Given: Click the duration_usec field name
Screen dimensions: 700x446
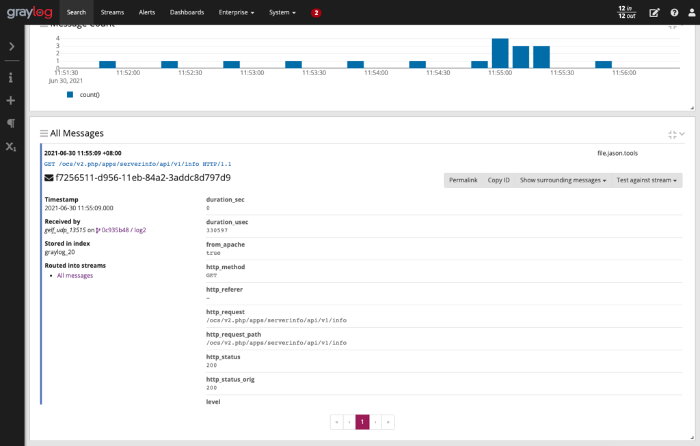Looking at the screenshot, I should (227, 222).
